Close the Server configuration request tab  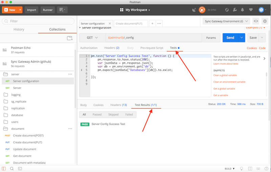[x=110, y=23]
